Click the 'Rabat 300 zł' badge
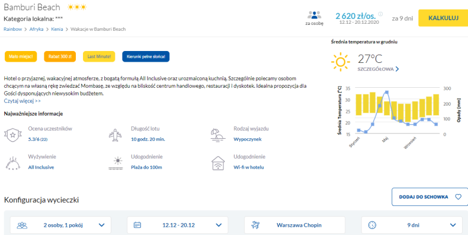The width and height of the screenshot is (468, 235). pos(60,56)
